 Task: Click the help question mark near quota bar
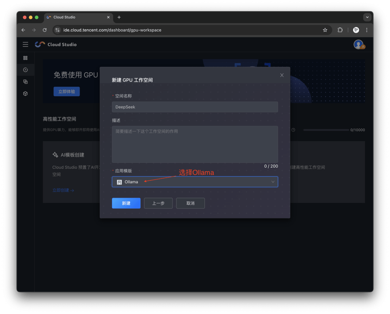(293, 130)
